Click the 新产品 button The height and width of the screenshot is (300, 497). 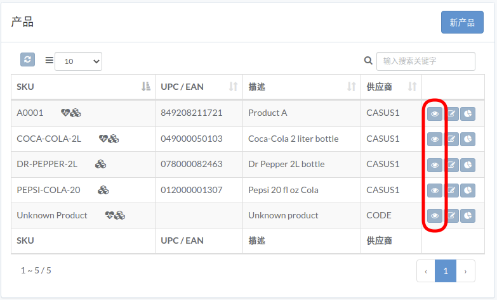pyautogui.click(x=462, y=22)
